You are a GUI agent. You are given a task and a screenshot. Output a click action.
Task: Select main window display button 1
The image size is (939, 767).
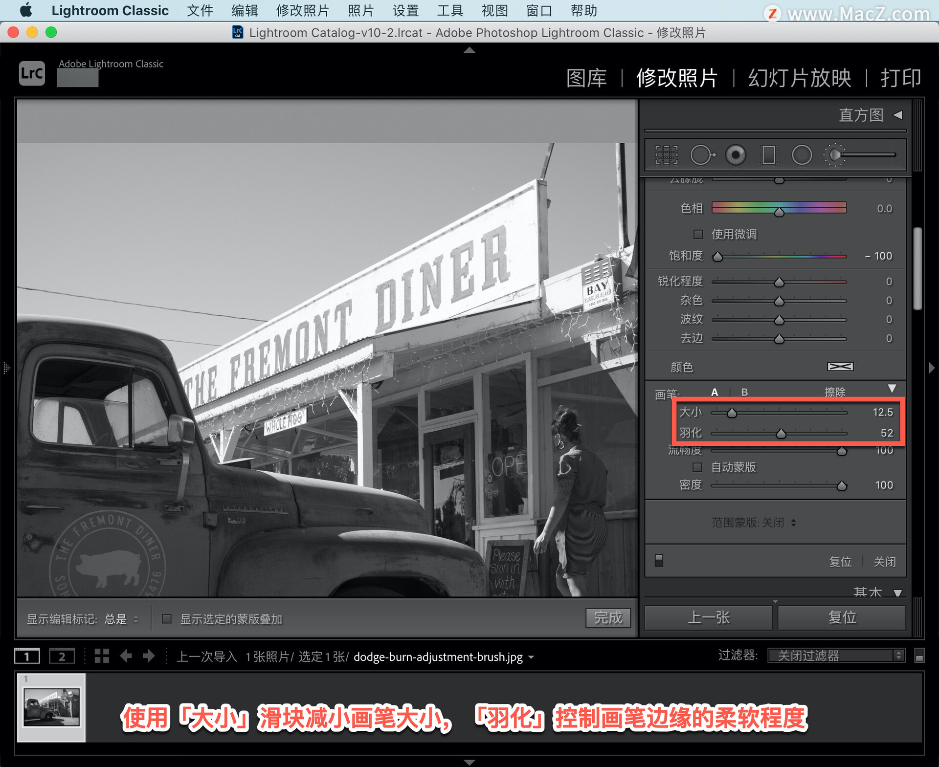(x=27, y=656)
